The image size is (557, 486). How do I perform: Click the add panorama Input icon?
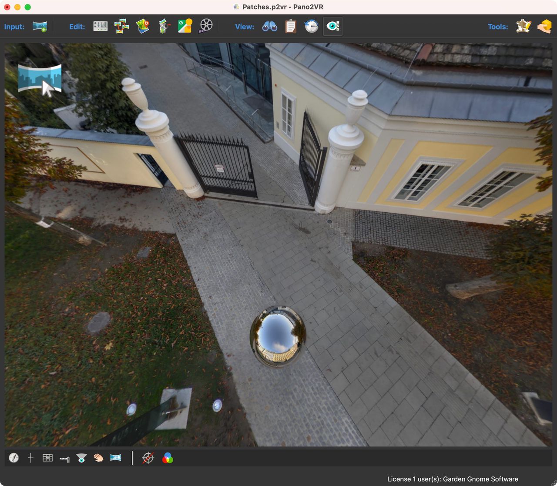click(40, 27)
